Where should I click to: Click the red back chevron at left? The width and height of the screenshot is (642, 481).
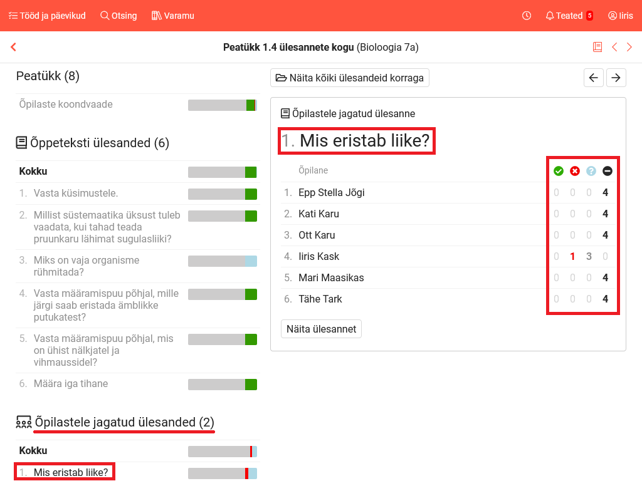click(x=13, y=47)
